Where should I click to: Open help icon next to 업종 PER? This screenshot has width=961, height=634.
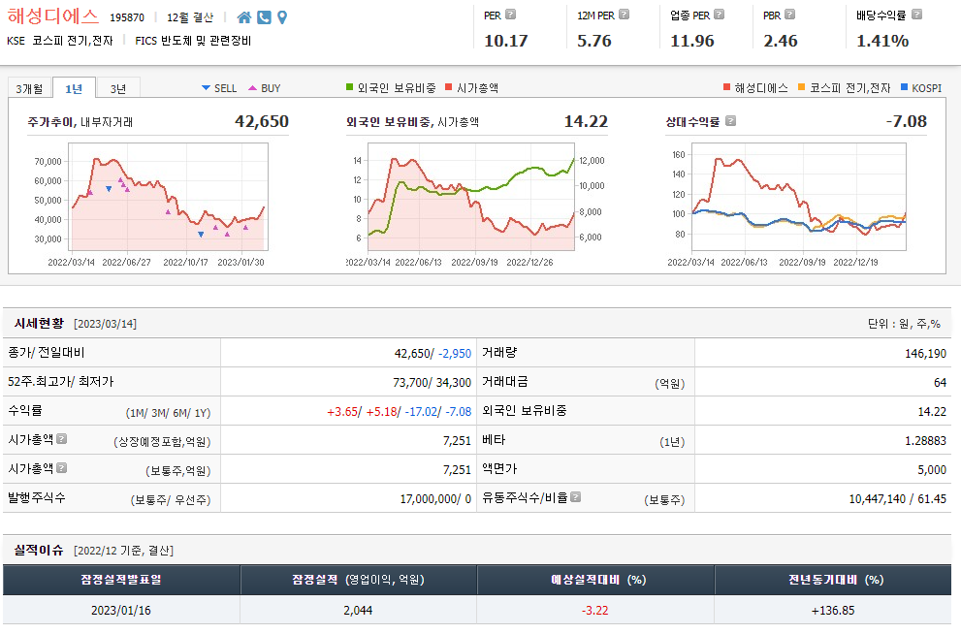(x=719, y=15)
